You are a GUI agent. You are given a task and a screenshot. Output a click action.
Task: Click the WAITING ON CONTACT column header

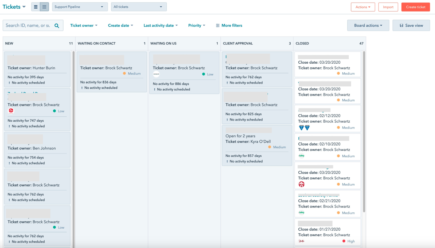tap(112, 43)
